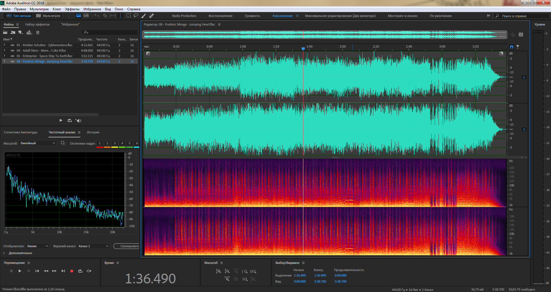Jump to next marker in transport
This screenshot has width=551, height=292.
(x=63, y=271)
